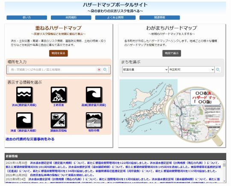Open the 自然災害伝承碑 update news link
This screenshot has width=231, height=186.
click(x=62, y=175)
